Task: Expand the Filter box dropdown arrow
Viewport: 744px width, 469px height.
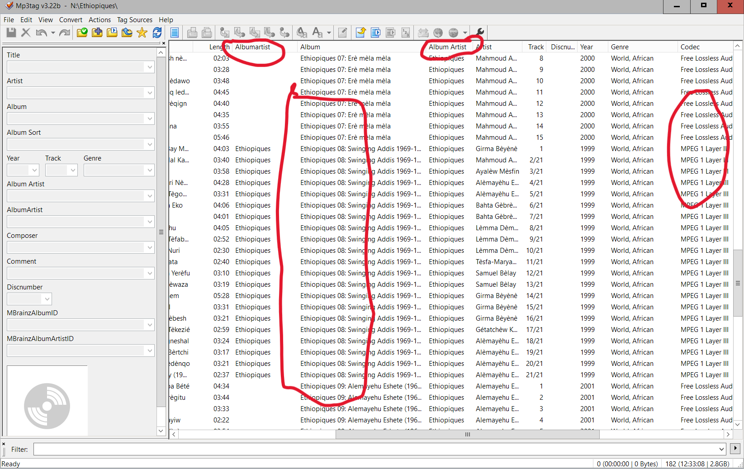Action: [721, 449]
